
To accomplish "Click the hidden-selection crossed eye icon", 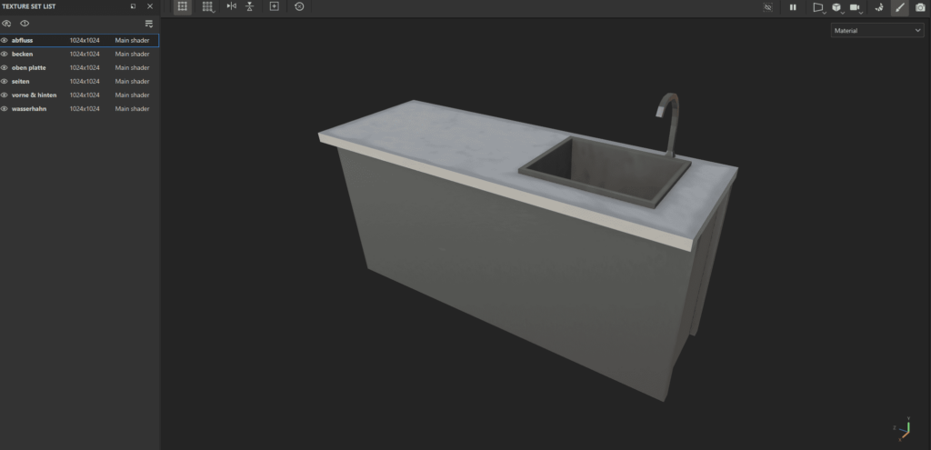I will (767, 7).
